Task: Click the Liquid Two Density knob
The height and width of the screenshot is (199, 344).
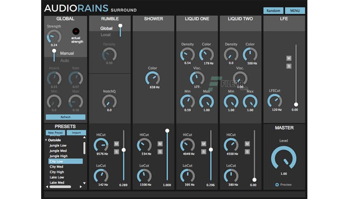Action: (x=231, y=54)
